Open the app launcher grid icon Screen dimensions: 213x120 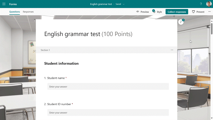click(x=4, y=4)
